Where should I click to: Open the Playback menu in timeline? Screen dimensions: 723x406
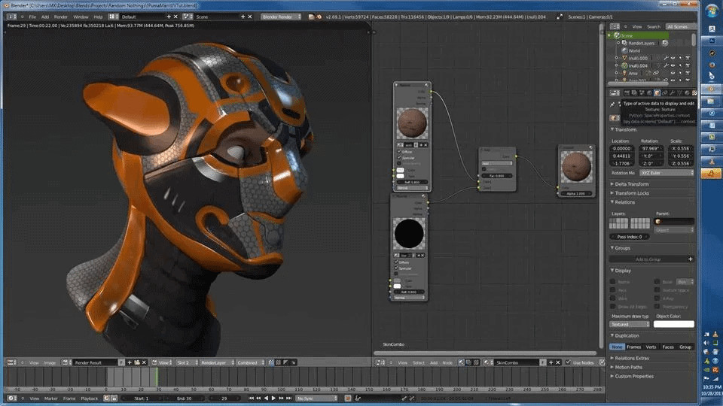[90, 398]
